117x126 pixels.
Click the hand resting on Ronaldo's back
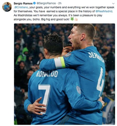pyautogui.click(x=37, y=106)
